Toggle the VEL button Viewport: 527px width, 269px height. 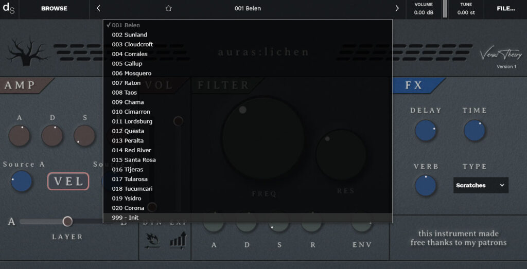(68, 182)
